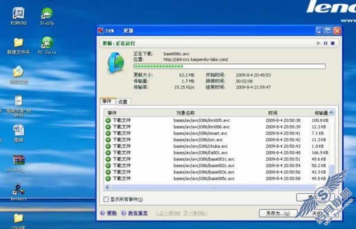This screenshot has width=356, height=229.
Task: Click the resume play icon
Action: (x=318, y=43)
